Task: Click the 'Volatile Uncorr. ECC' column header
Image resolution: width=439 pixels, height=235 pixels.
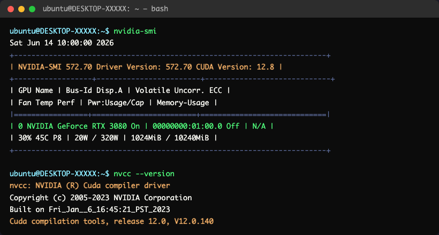Action: (179, 91)
